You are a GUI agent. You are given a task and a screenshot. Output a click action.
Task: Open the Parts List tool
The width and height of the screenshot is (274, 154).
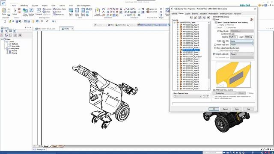coord(71,12)
